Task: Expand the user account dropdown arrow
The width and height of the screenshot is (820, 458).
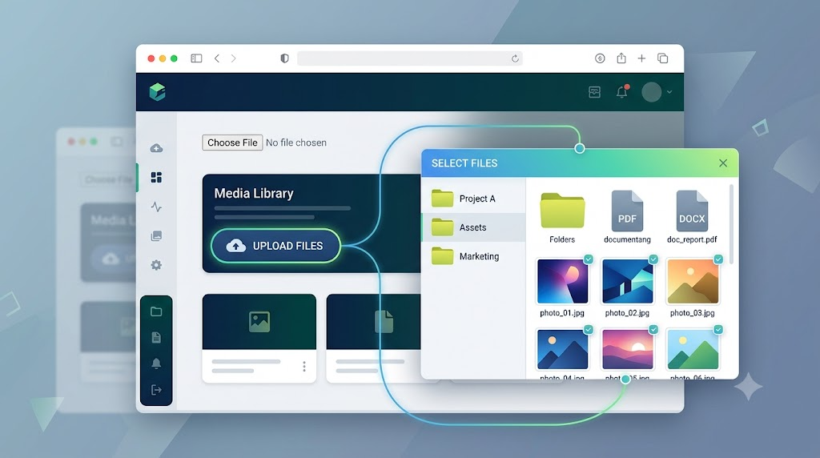Action: coord(669,92)
